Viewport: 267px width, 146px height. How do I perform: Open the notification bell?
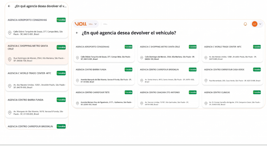pos(245,24)
